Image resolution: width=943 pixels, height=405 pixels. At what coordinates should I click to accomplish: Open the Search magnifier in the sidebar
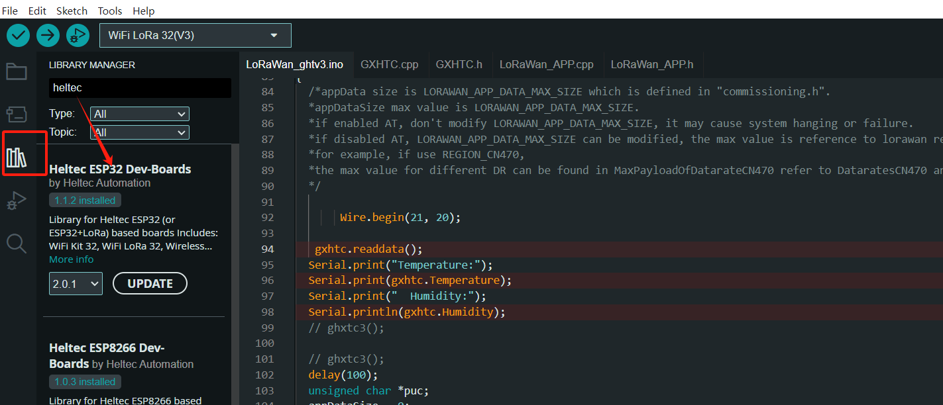coord(17,244)
